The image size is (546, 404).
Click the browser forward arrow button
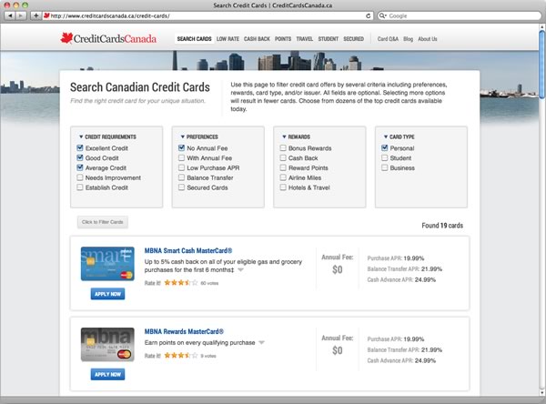coord(21,15)
